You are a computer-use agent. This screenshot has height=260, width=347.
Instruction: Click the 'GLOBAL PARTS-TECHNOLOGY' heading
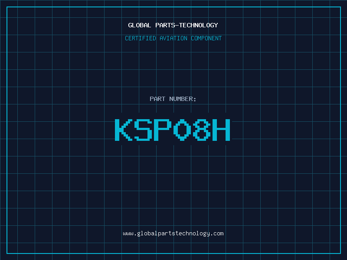tap(173, 25)
